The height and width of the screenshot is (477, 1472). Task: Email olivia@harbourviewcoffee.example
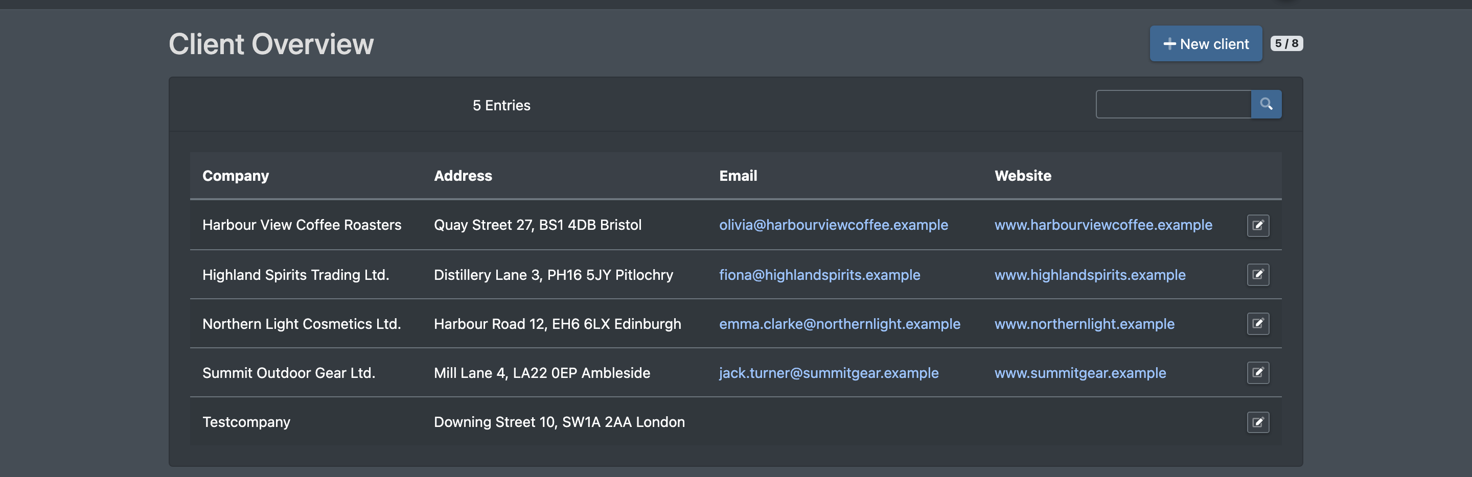833,225
